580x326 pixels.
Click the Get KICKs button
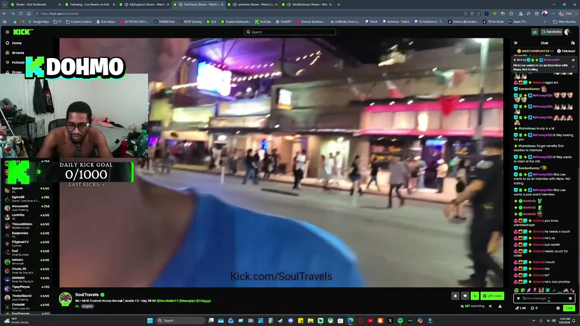[x=551, y=32]
